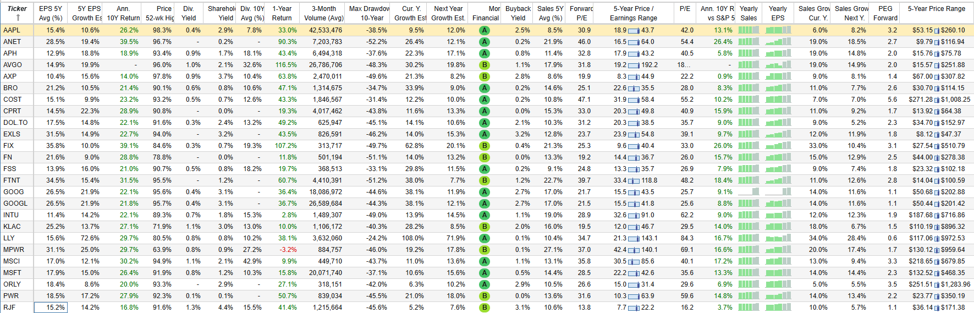Screen dimensions: 974x313
Task: Click the A financial rating badge for LLY
Action: (x=485, y=238)
